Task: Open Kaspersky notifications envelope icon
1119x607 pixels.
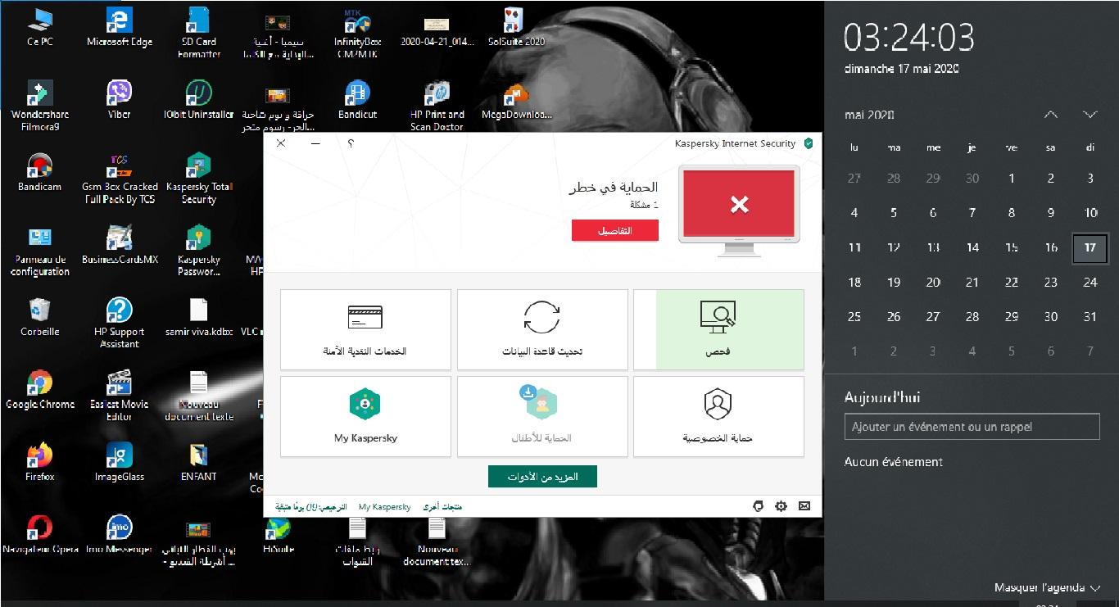Action: (804, 506)
